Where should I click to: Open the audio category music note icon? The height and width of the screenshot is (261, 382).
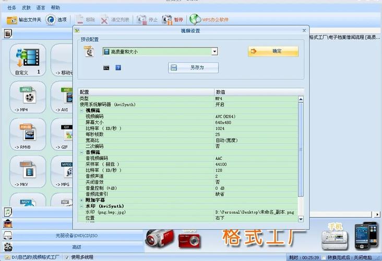(x=8, y=212)
